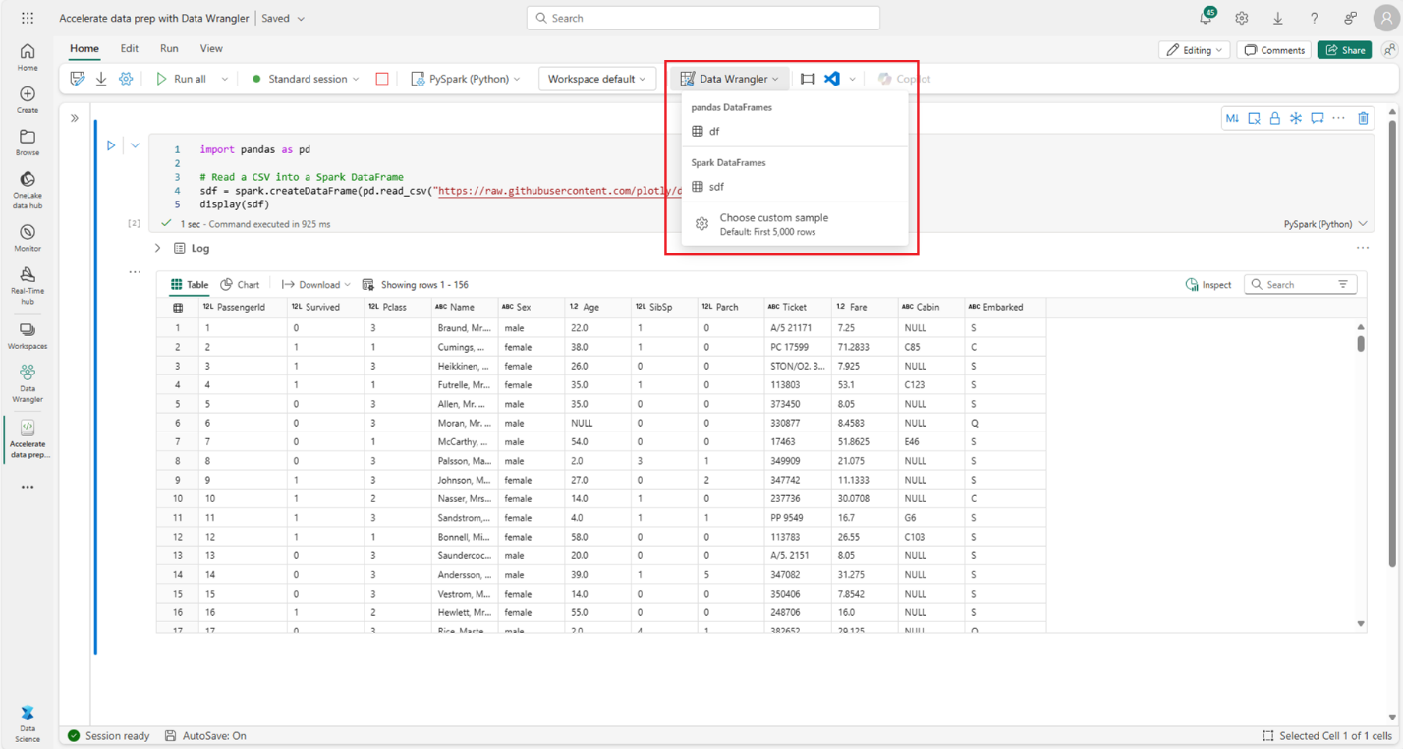
Task: Open the Data Wrangler workspace in the sidebar
Action: click(x=28, y=383)
